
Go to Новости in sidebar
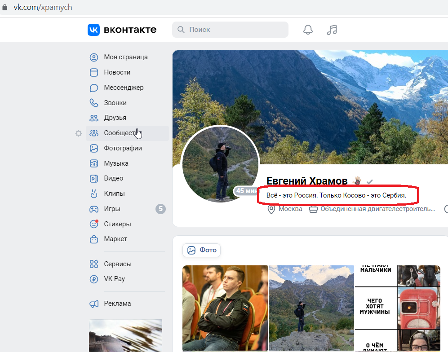(x=117, y=72)
